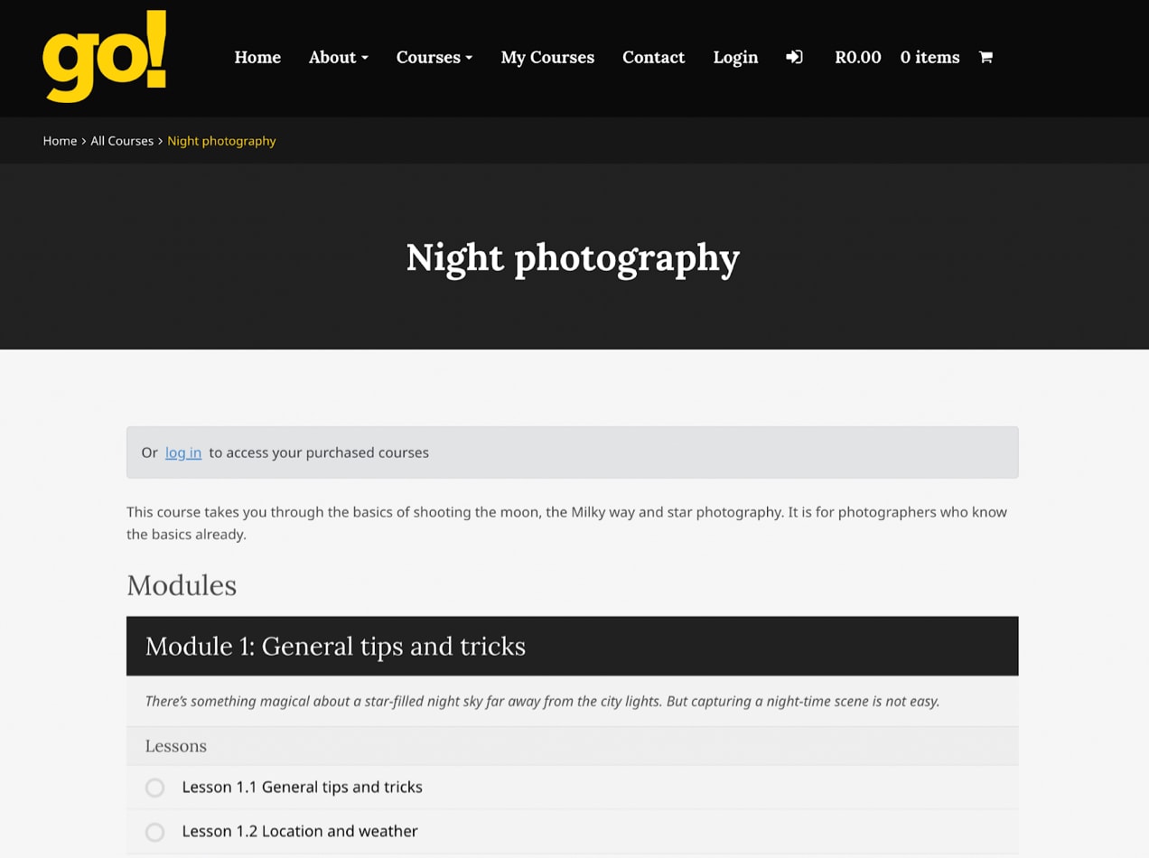
Task: Click the 0 items cart link
Action: 929,57
